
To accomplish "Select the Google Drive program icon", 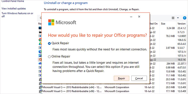I will 40,44.
